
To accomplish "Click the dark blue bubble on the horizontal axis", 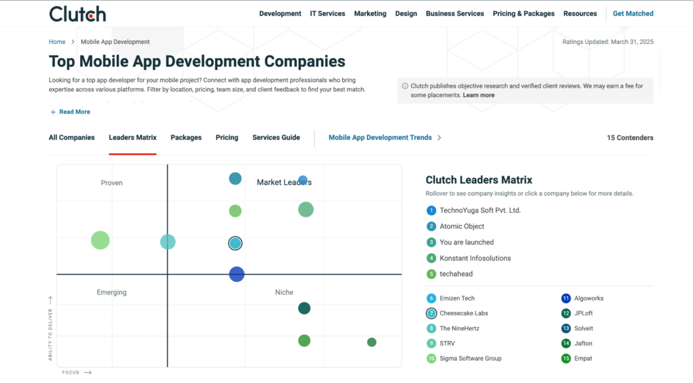I will (237, 274).
